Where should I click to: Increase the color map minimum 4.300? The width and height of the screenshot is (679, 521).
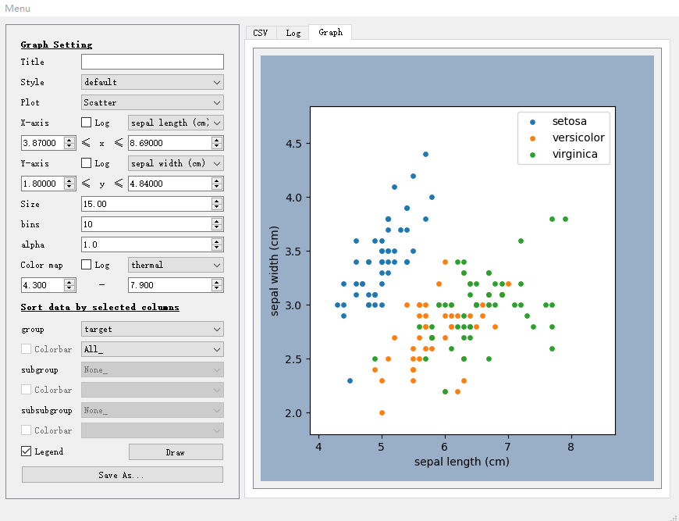pyautogui.click(x=69, y=282)
